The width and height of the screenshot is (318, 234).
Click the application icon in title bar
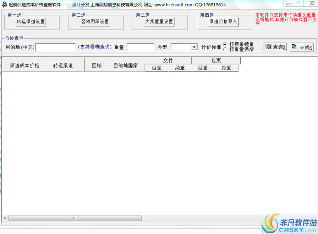coord(4,5)
